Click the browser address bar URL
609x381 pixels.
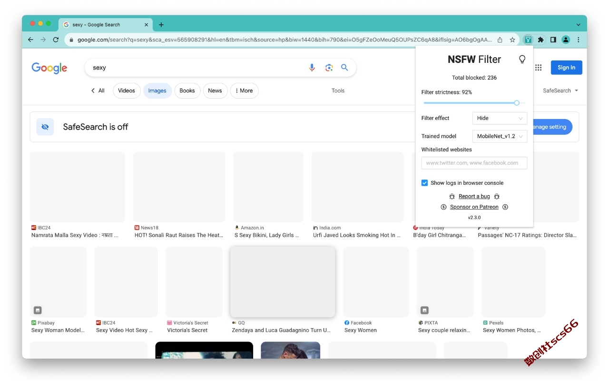[285, 40]
